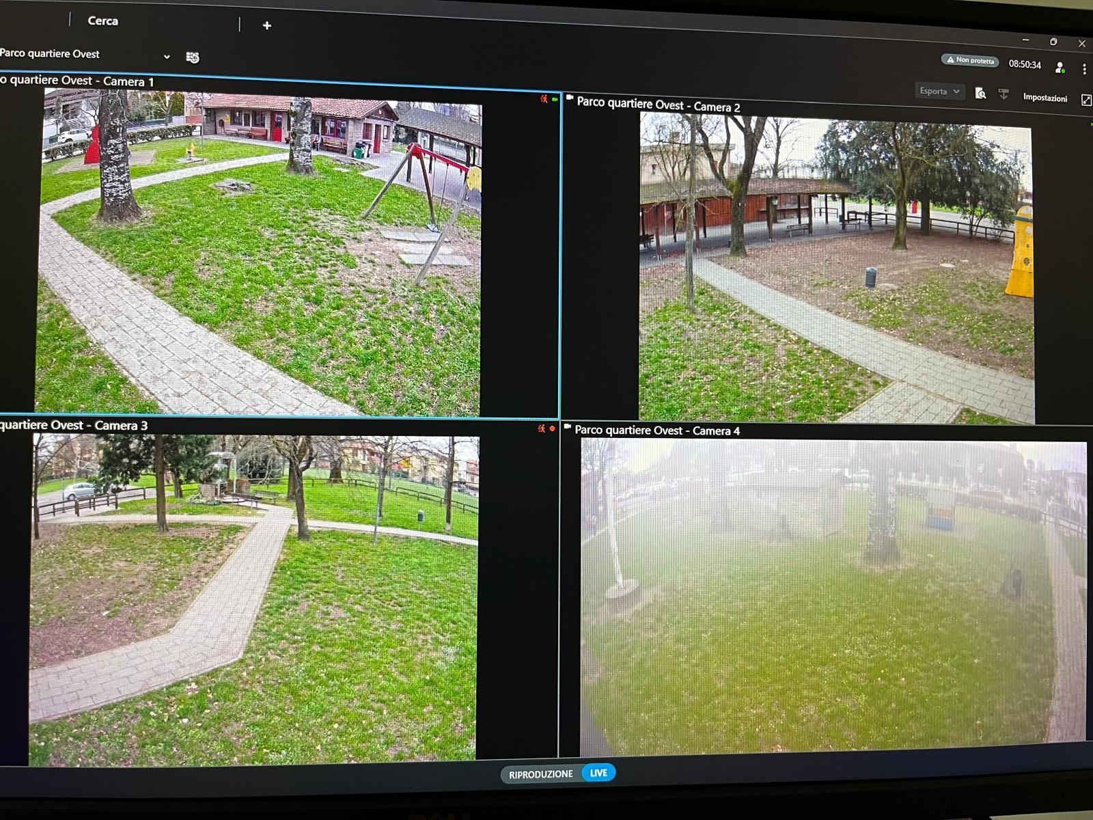Click the camera icon before Camera 2 title
This screenshot has height=820, width=1093.
coord(570,98)
